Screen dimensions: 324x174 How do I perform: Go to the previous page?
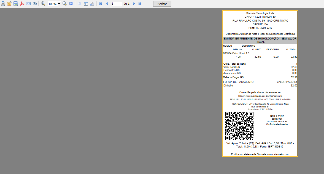coord(107,4)
